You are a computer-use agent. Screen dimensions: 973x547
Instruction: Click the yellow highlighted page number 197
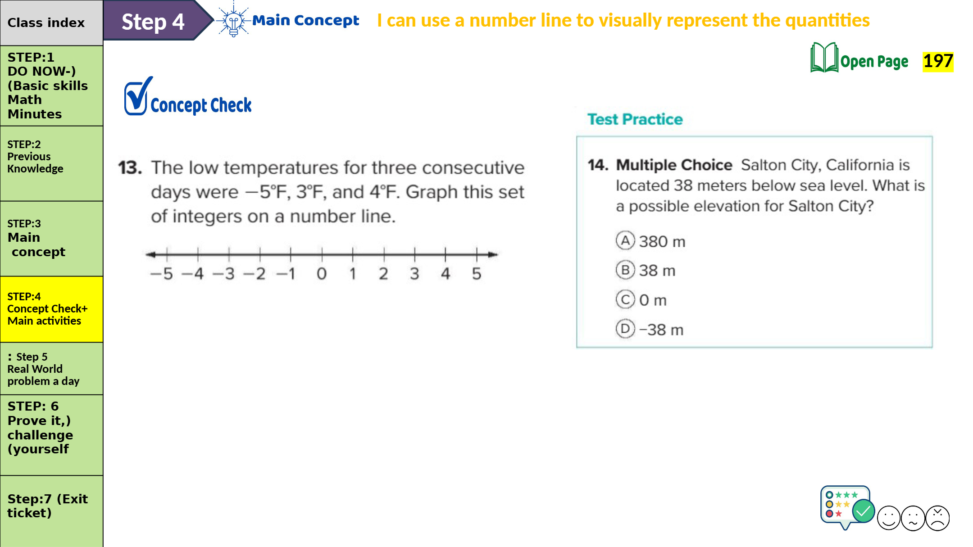[938, 61]
